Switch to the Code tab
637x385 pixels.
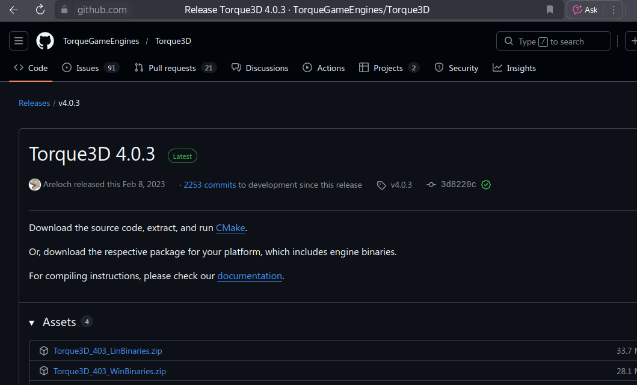[x=31, y=68]
